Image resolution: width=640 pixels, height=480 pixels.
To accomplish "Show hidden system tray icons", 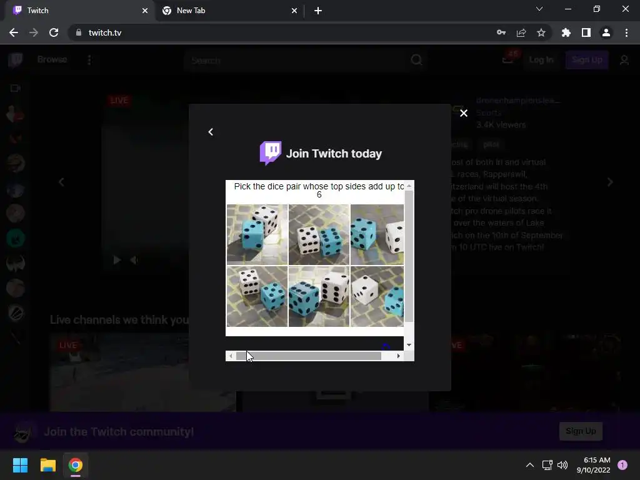I will (x=530, y=465).
